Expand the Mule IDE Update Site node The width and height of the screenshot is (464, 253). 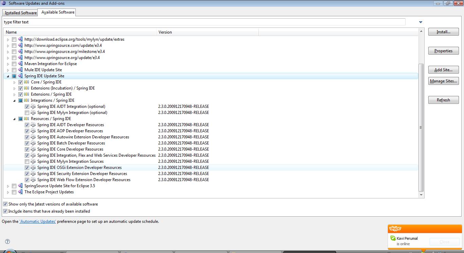(x=8, y=70)
